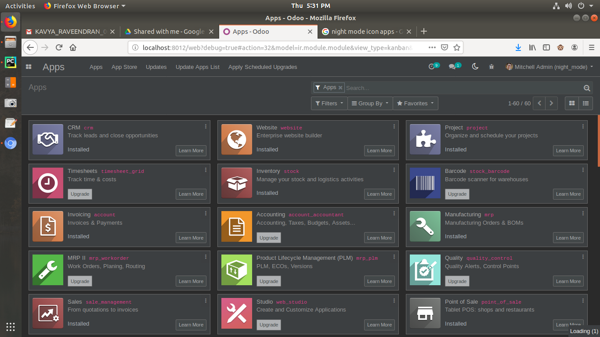Select Update Apps List menu
600x337 pixels.
pos(198,67)
